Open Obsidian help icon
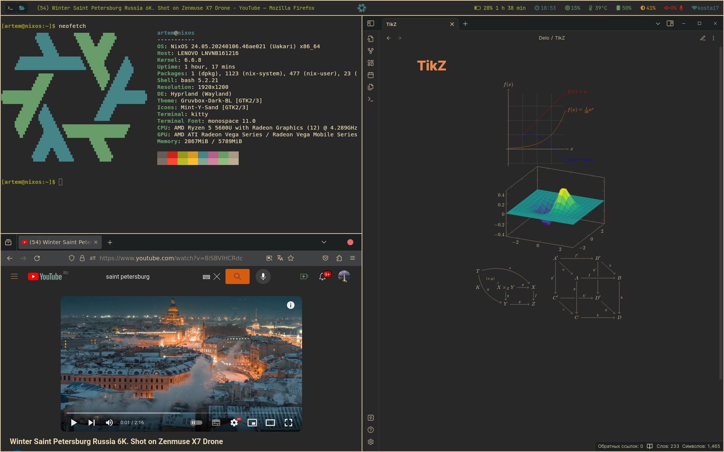This screenshot has height=452, width=724. click(x=371, y=430)
